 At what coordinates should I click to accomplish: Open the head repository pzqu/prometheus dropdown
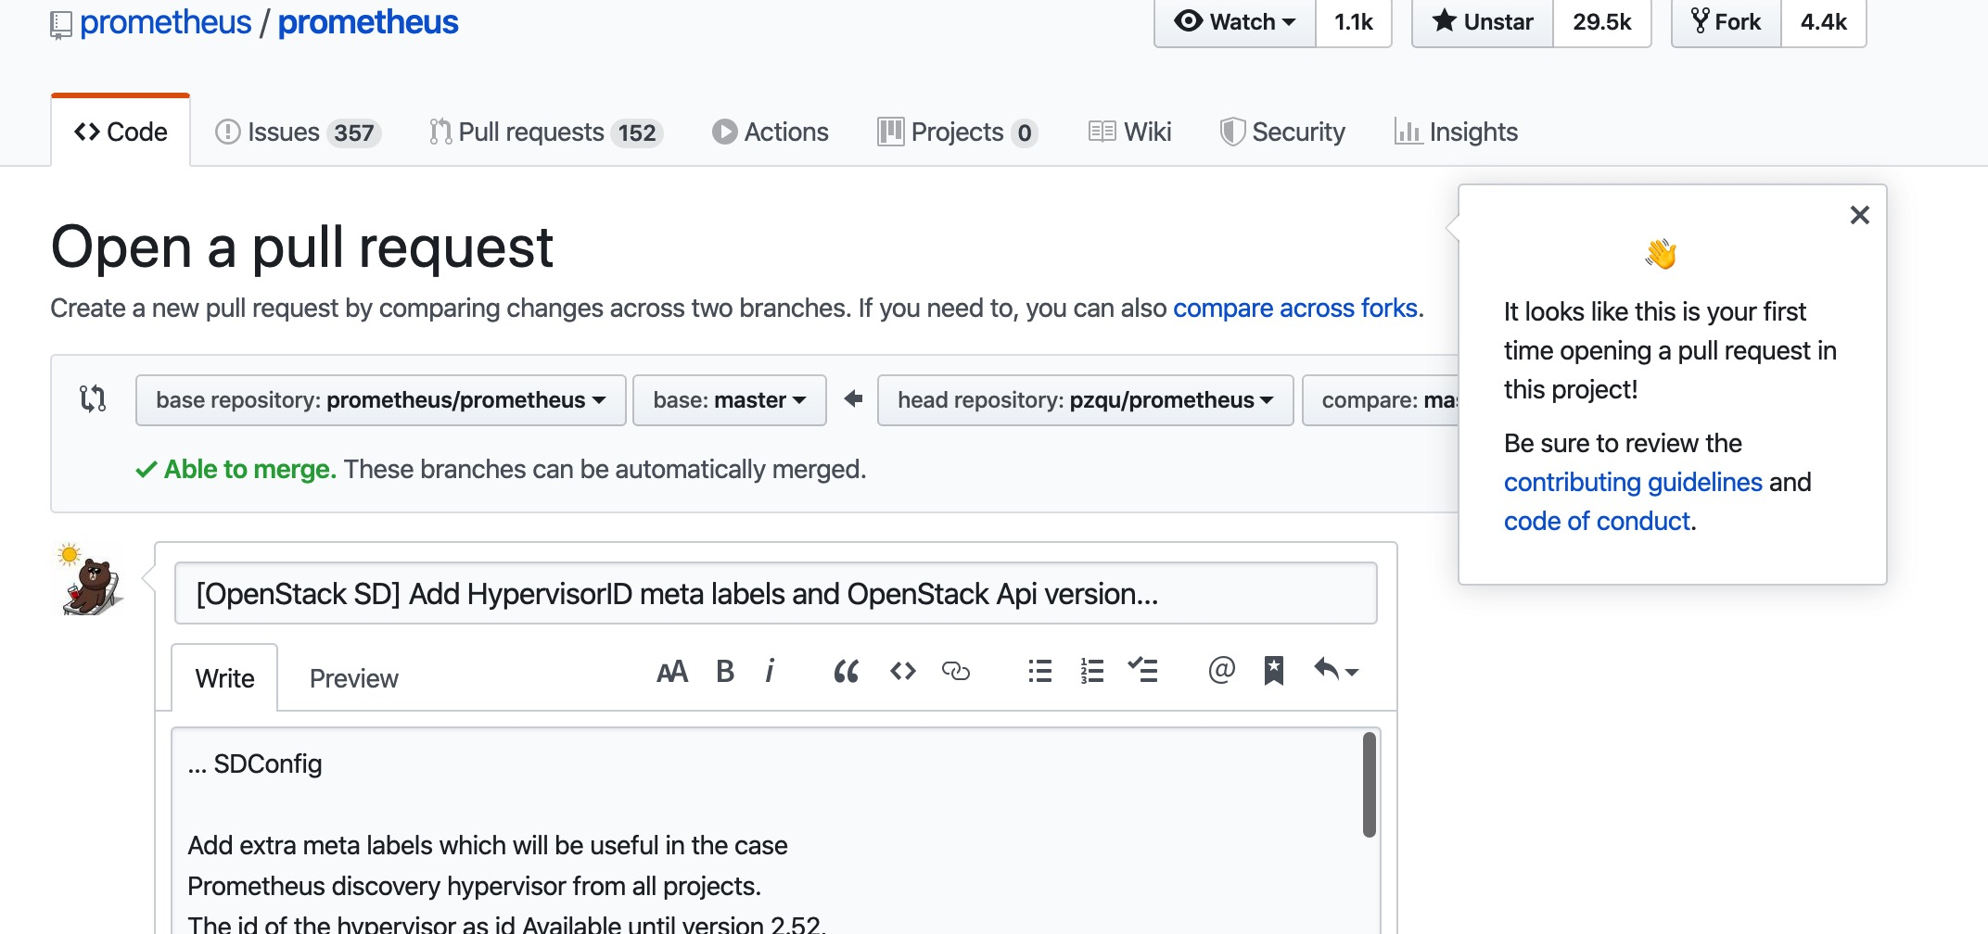tap(1086, 400)
